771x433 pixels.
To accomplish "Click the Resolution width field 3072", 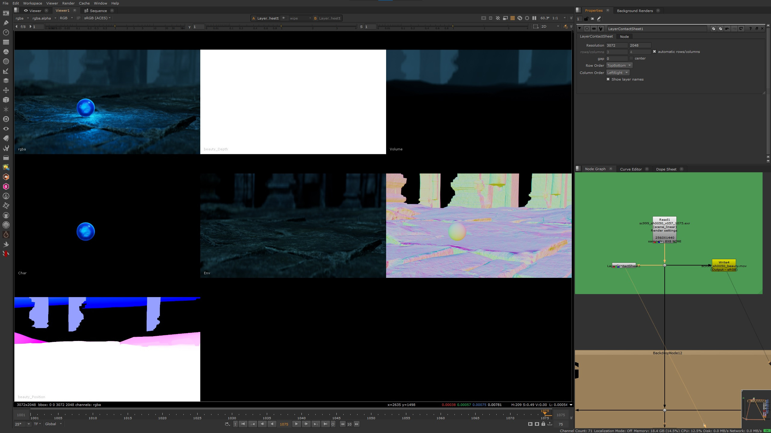I will point(617,45).
